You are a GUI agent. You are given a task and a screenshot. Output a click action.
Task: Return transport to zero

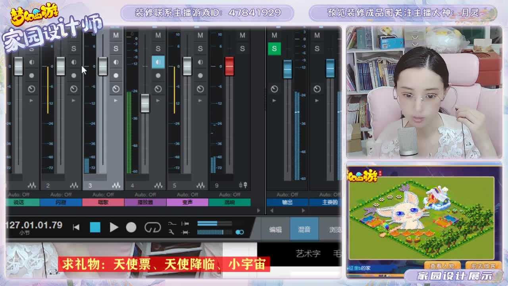[x=76, y=227]
